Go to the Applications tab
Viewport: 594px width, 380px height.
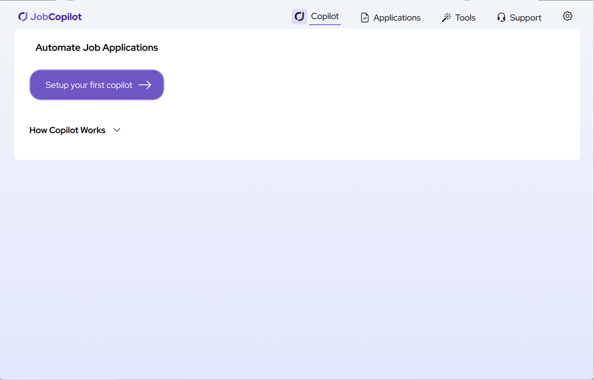397,18
